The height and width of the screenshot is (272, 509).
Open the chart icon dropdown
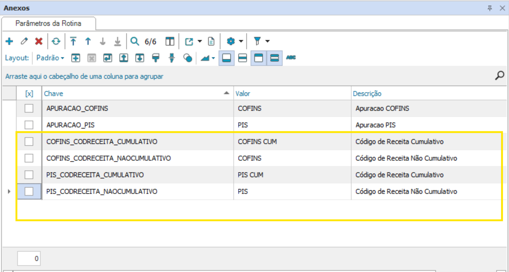click(x=208, y=58)
